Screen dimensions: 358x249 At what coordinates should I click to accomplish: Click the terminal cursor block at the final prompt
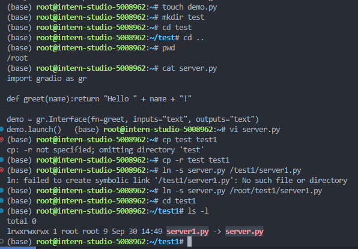pyautogui.click(x=189, y=241)
